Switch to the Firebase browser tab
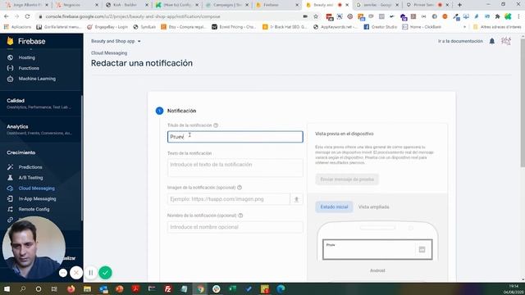The width and height of the screenshot is (525, 295). point(276,5)
